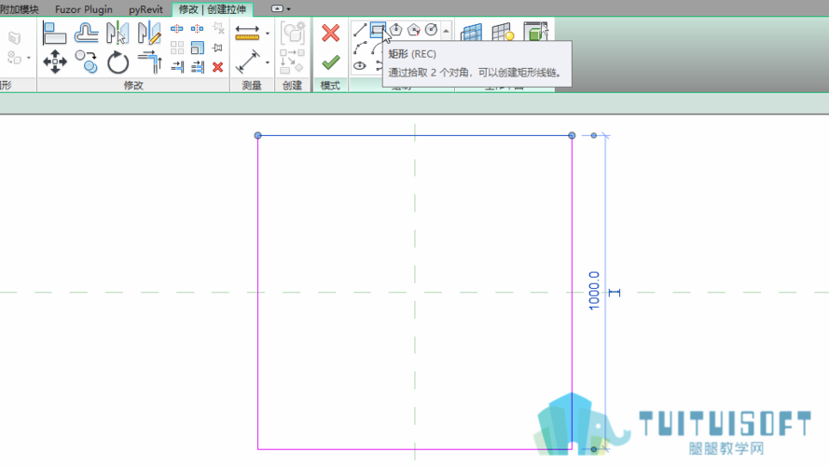Select the Copy tool
The height and width of the screenshot is (466, 829).
click(x=86, y=62)
